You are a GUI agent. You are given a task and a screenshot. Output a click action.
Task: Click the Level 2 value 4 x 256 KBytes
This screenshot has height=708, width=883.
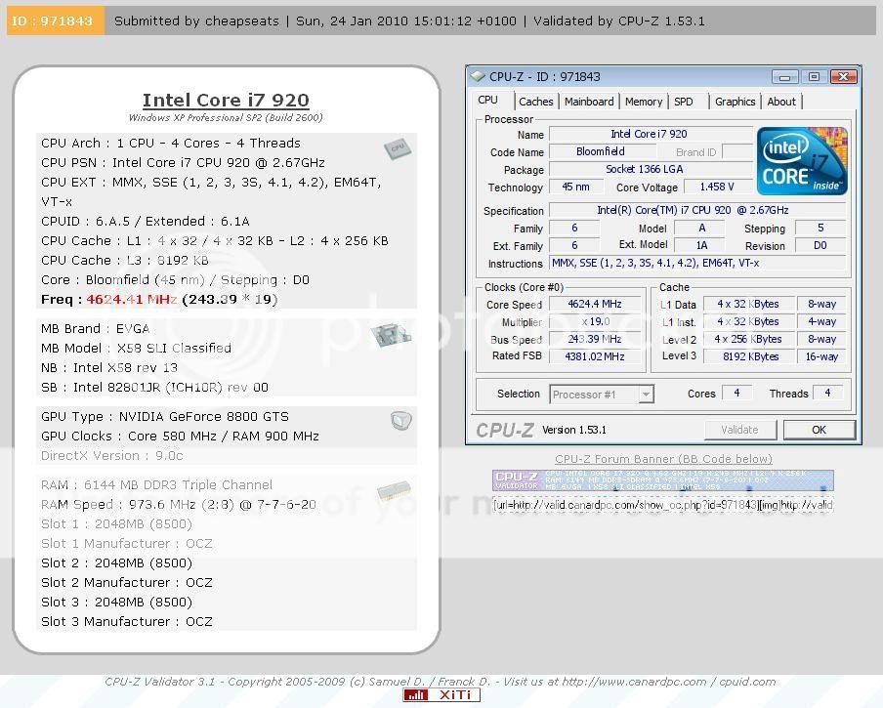pos(749,339)
